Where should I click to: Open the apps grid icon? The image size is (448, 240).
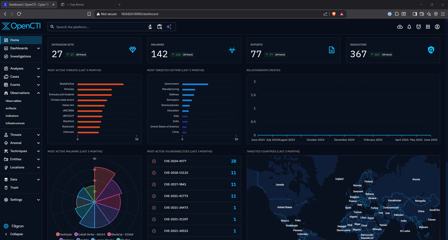[x=428, y=27]
